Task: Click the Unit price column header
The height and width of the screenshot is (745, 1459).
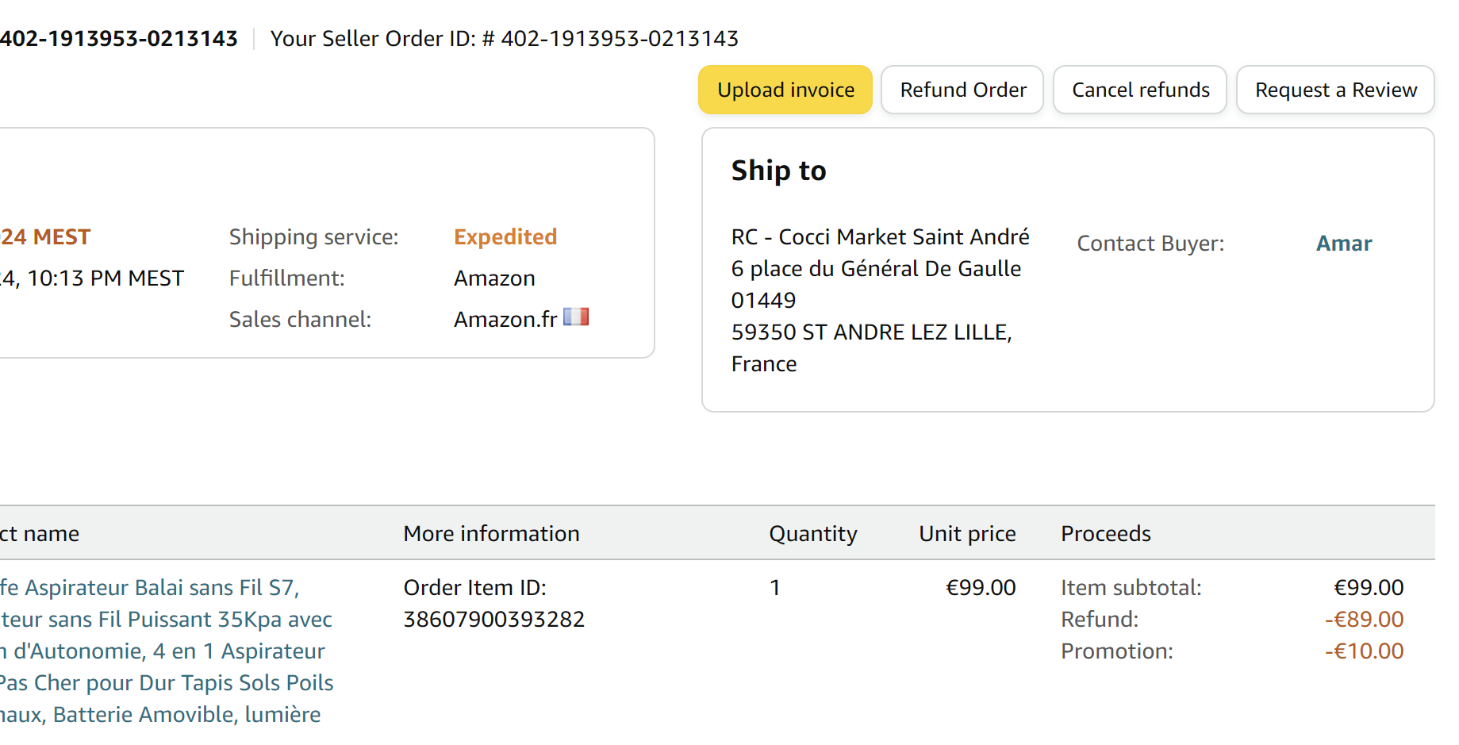Action: pyautogui.click(x=967, y=534)
